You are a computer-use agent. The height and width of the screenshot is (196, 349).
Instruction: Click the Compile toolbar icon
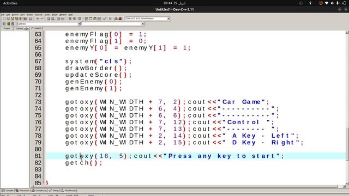coord(86,19)
